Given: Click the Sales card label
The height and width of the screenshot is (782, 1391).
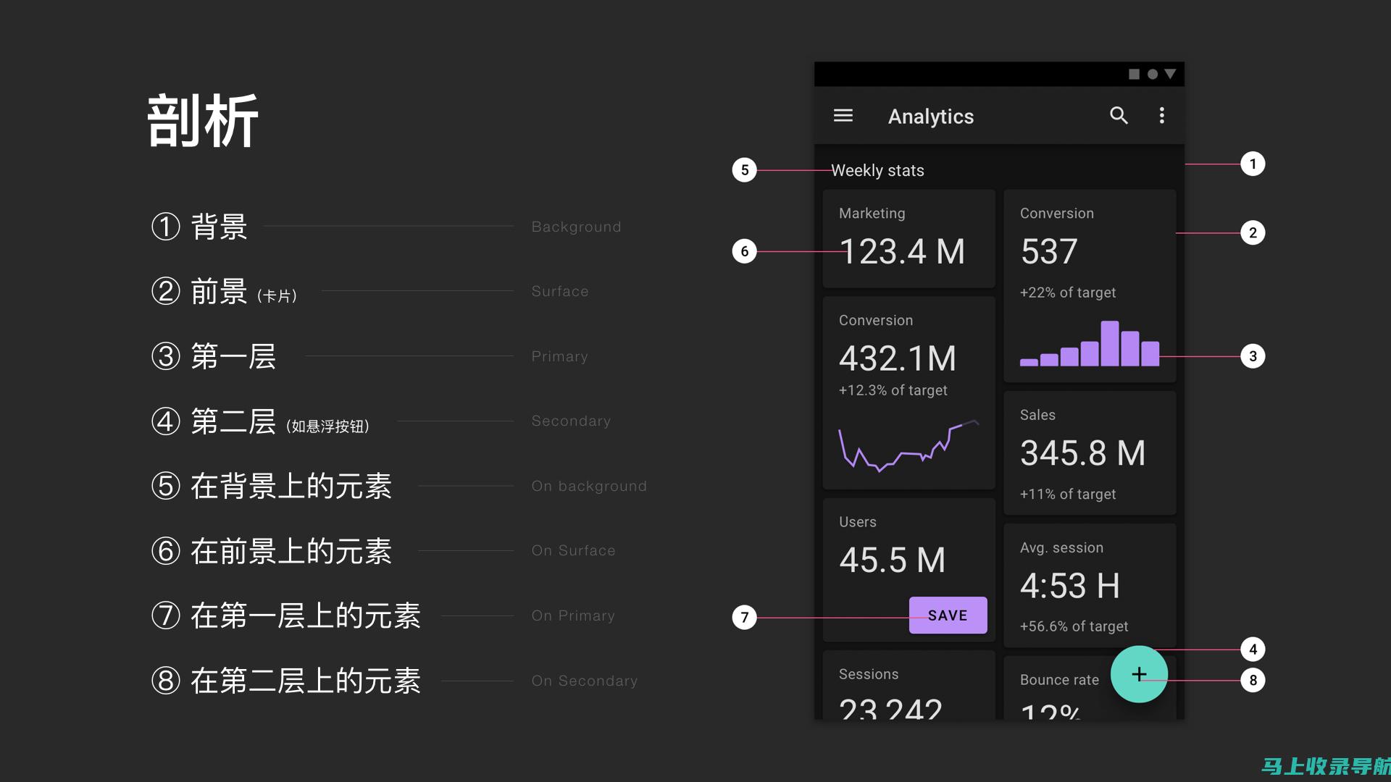Looking at the screenshot, I should (1037, 415).
